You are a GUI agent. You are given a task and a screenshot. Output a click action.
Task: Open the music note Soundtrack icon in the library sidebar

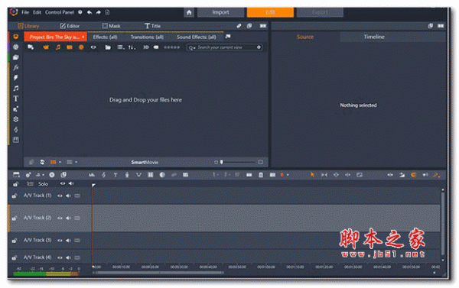[16, 88]
